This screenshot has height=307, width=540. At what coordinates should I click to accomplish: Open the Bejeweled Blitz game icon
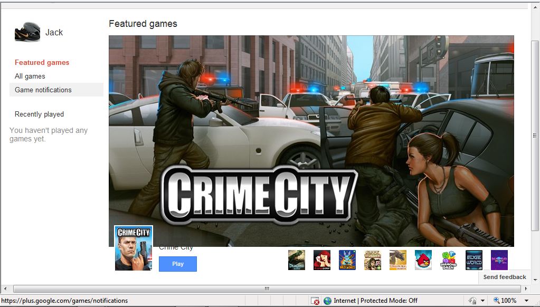click(499, 260)
